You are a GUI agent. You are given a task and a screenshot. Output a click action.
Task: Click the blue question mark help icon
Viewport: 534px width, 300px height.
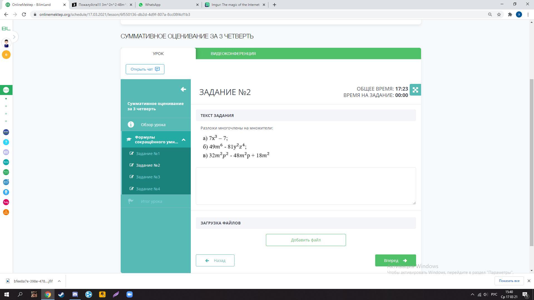click(x=6, y=142)
